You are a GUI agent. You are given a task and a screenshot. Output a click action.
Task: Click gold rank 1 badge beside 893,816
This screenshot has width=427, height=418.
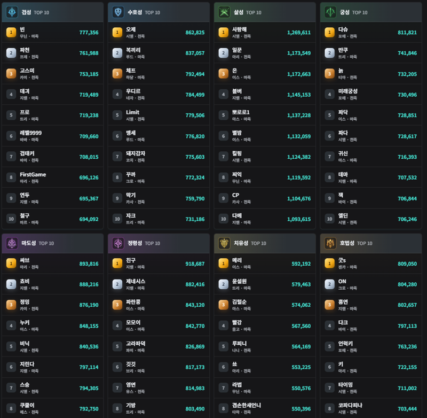(11, 264)
